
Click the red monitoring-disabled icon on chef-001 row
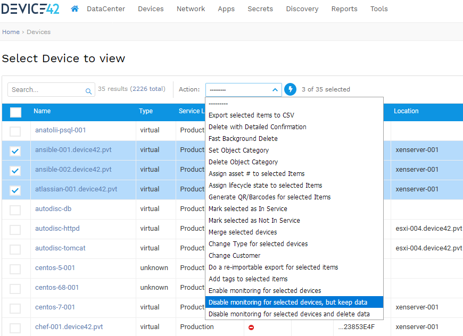point(250,328)
